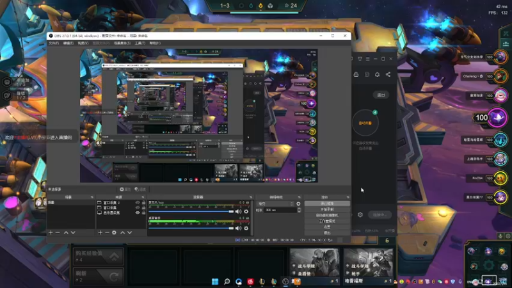Move source up in sources panel
Screen dimensions: 512x288
[122, 232]
